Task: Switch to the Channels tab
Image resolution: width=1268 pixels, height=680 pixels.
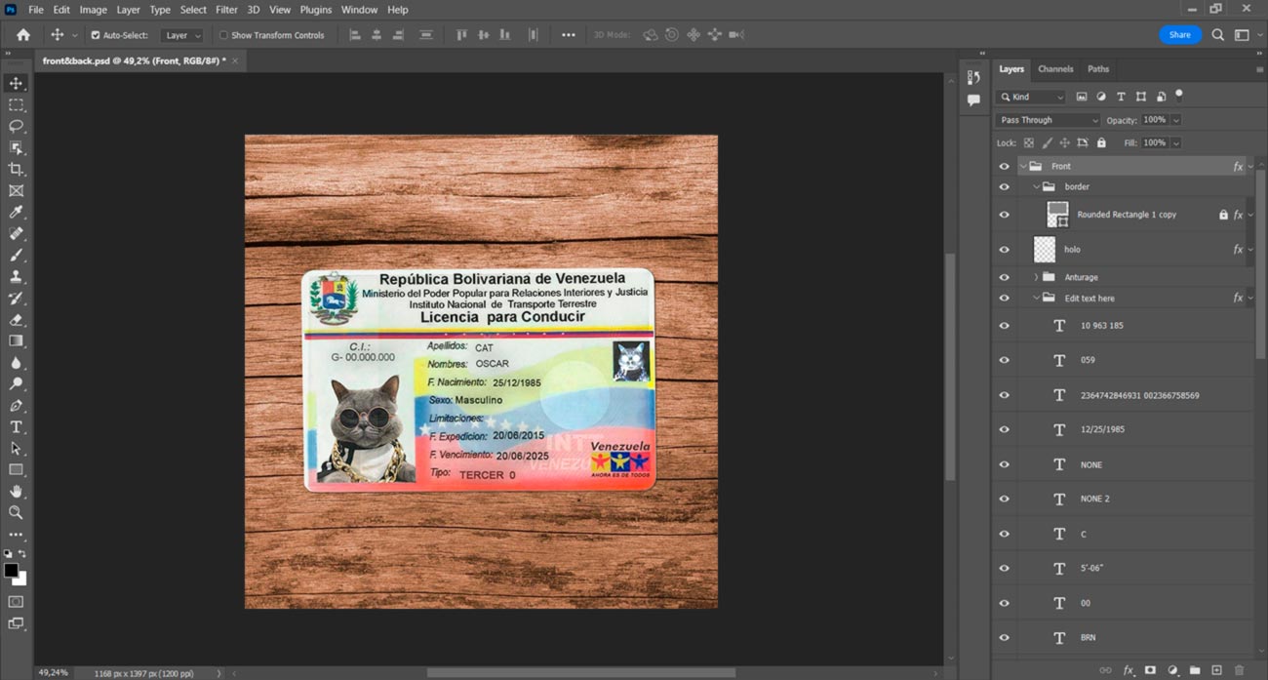Action: pos(1055,69)
